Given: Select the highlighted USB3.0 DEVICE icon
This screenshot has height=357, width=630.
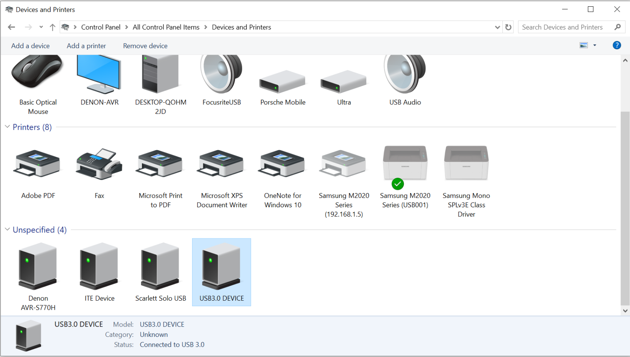Looking at the screenshot, I should 221,266.
